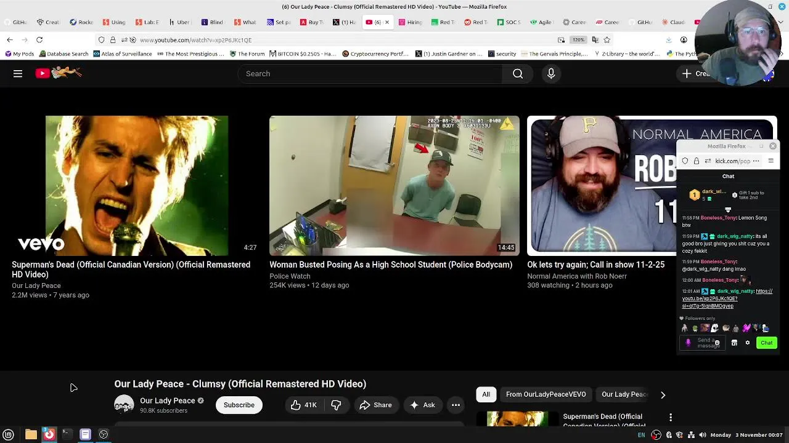Image resolution: width=789 pixels, height=443 pixels.
Task: Open Firefox downloads panel
Action: click(x=669, y=40)
